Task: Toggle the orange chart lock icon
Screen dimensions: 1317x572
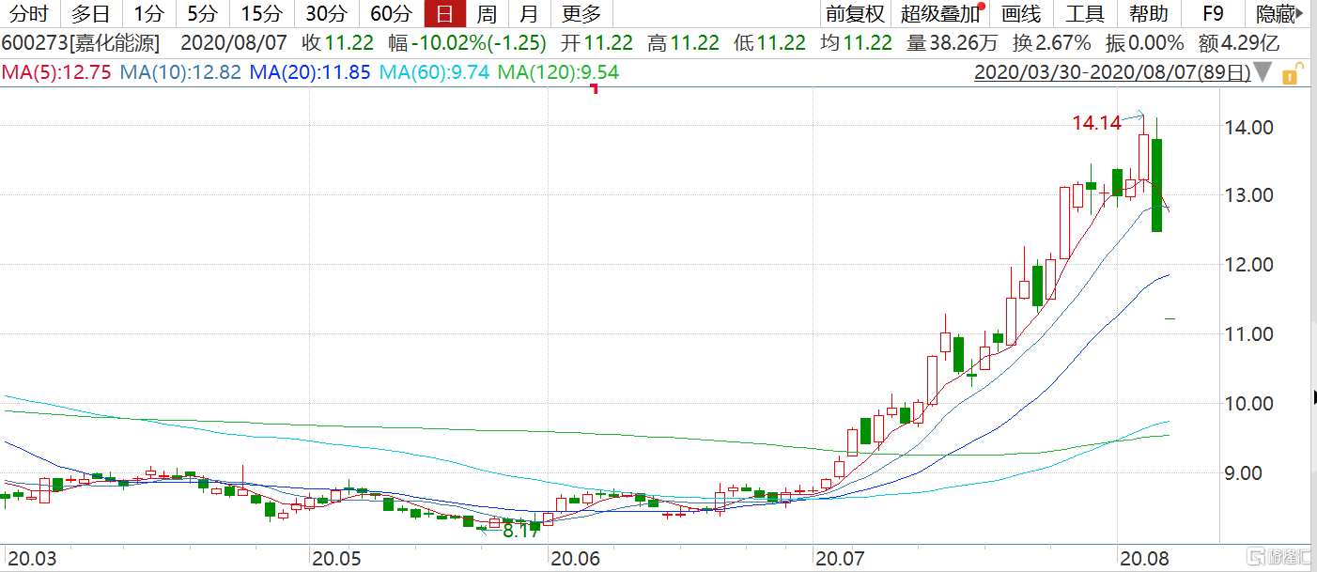Action: [x=1294, y=72]
